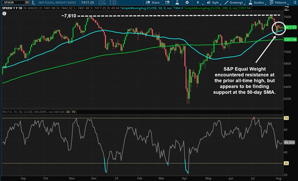
Task: Click the chart snapshot icon next to Share
Action: point(167,3)
